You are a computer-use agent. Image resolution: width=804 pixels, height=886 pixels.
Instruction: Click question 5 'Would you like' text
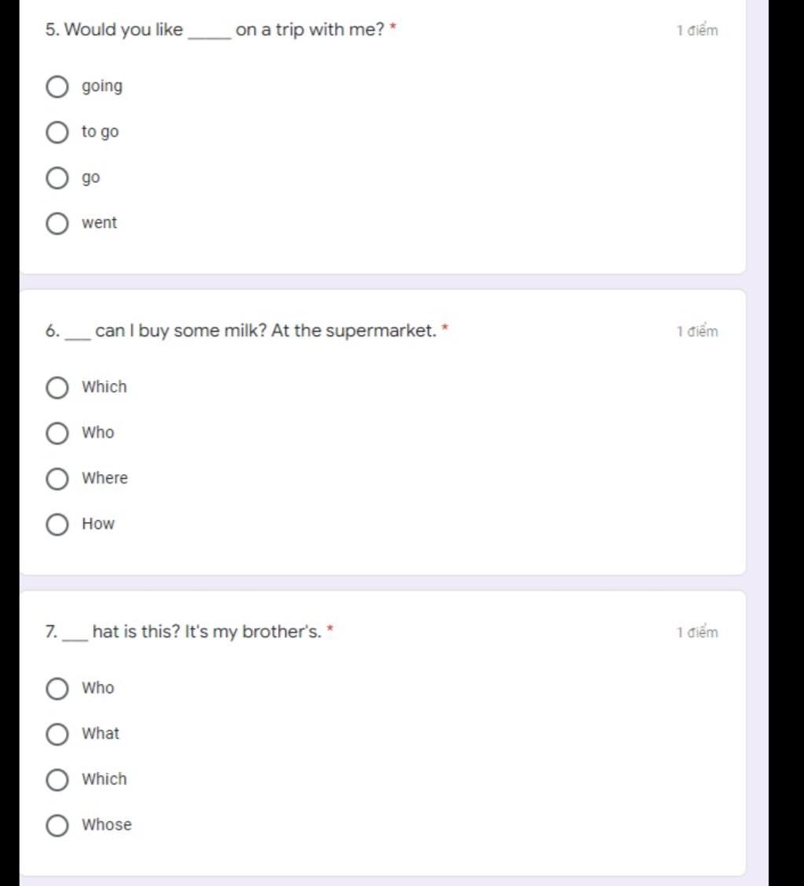click(124, 29)
